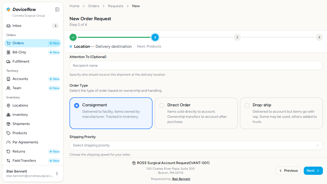Click the Field Transfers arrows icon
This screenshot has width=327, height=184.
coord(8,161)
